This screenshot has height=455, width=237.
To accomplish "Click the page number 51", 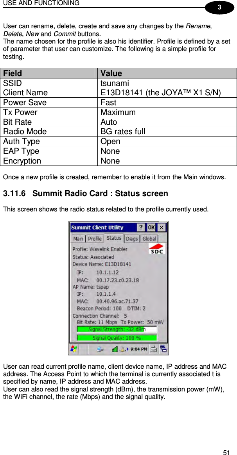I will tap(226, 452).
